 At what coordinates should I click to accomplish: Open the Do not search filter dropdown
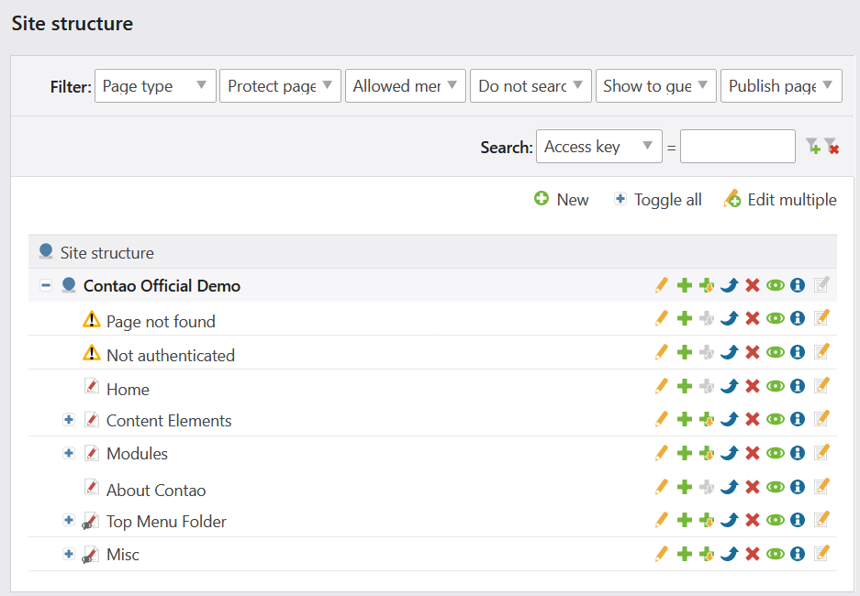(531, 85)
